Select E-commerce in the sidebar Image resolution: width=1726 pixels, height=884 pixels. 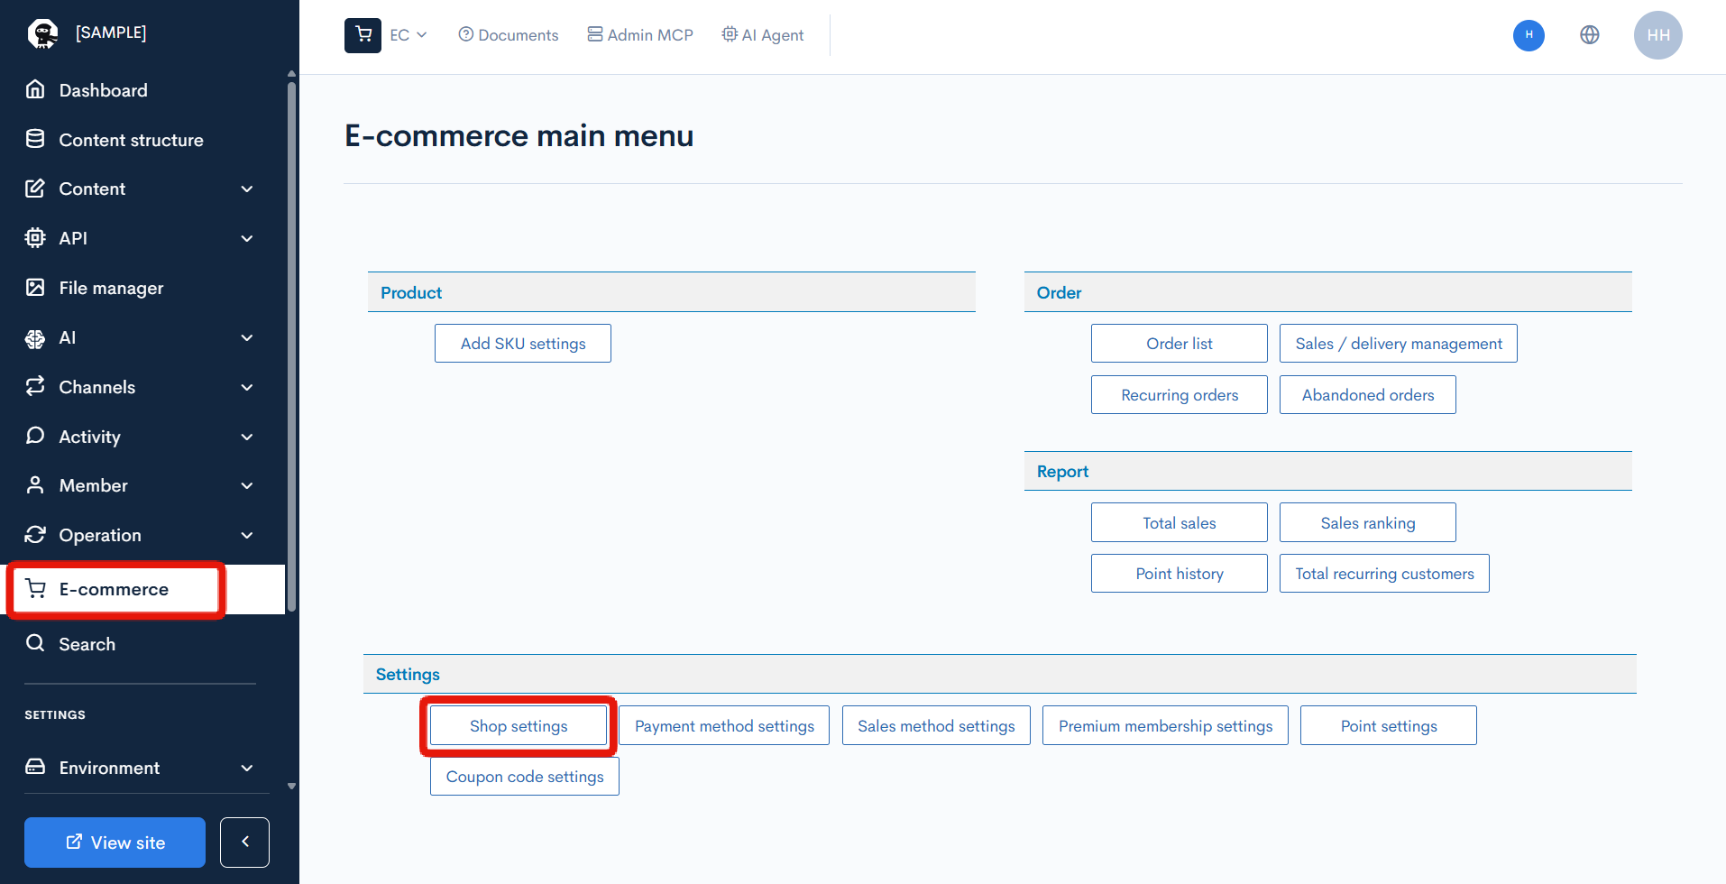point(142,589)
